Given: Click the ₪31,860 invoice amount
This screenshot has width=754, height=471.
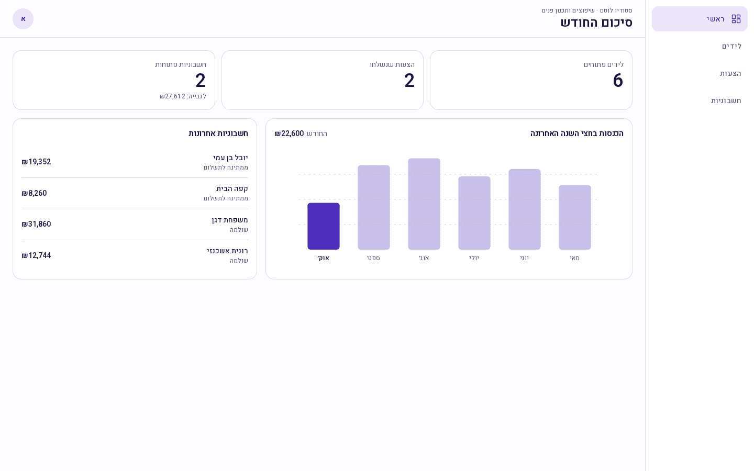Looking at the screenshot, I should click(36, 224).
